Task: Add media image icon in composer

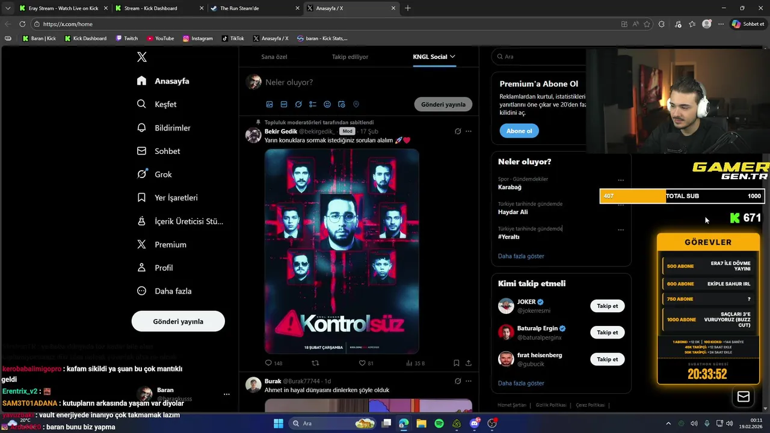Action: click(x=269, y=104)
